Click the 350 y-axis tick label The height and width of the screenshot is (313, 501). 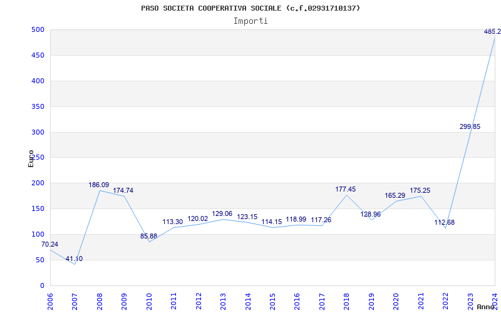click(38, 106)
